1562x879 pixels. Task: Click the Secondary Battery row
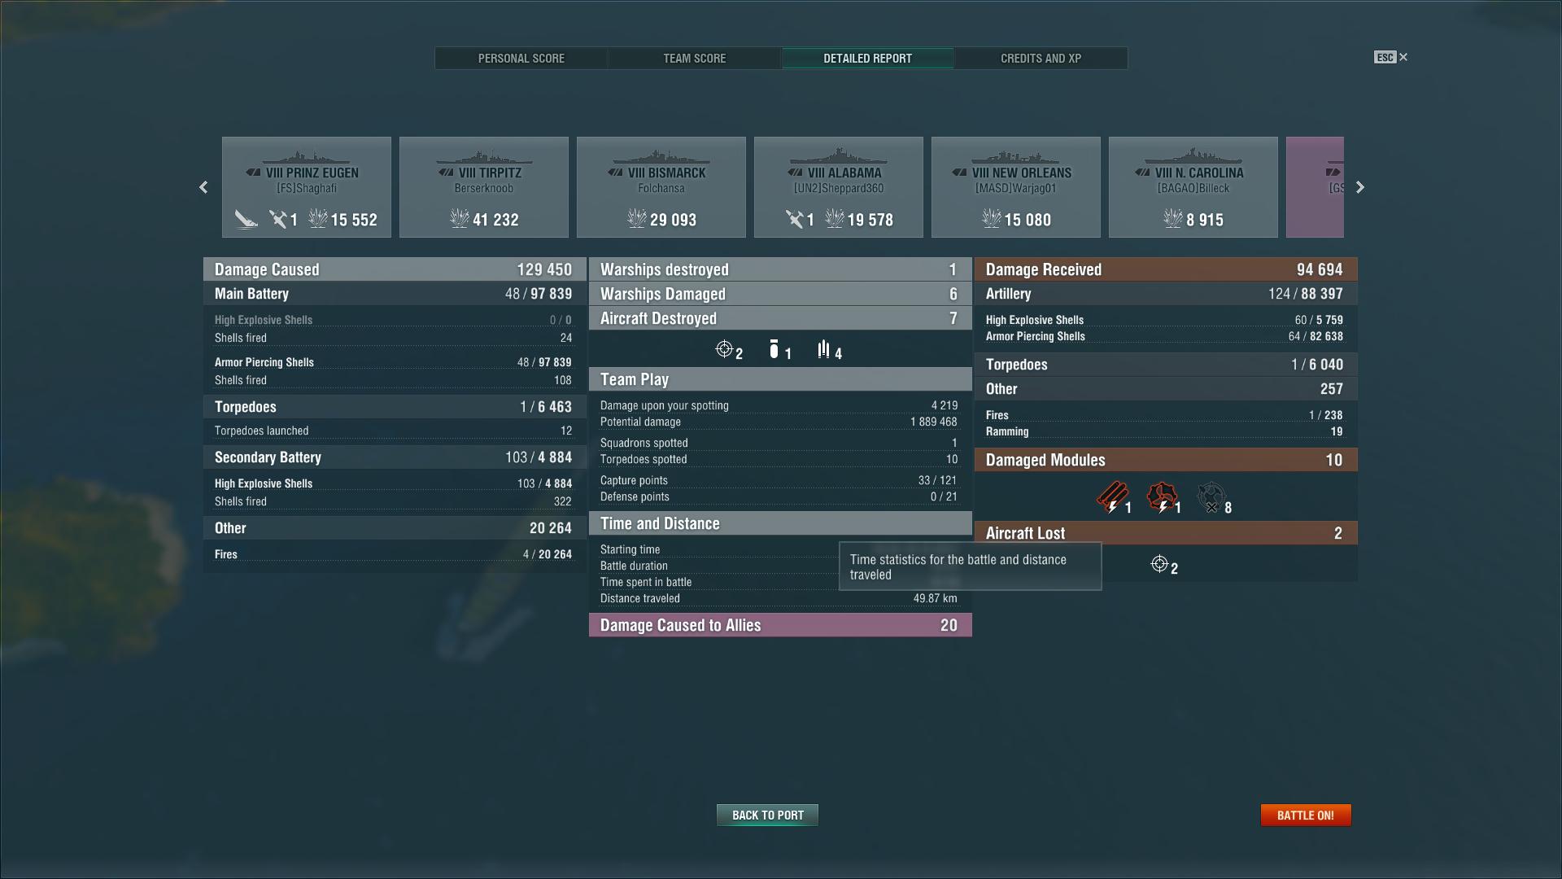394,457
